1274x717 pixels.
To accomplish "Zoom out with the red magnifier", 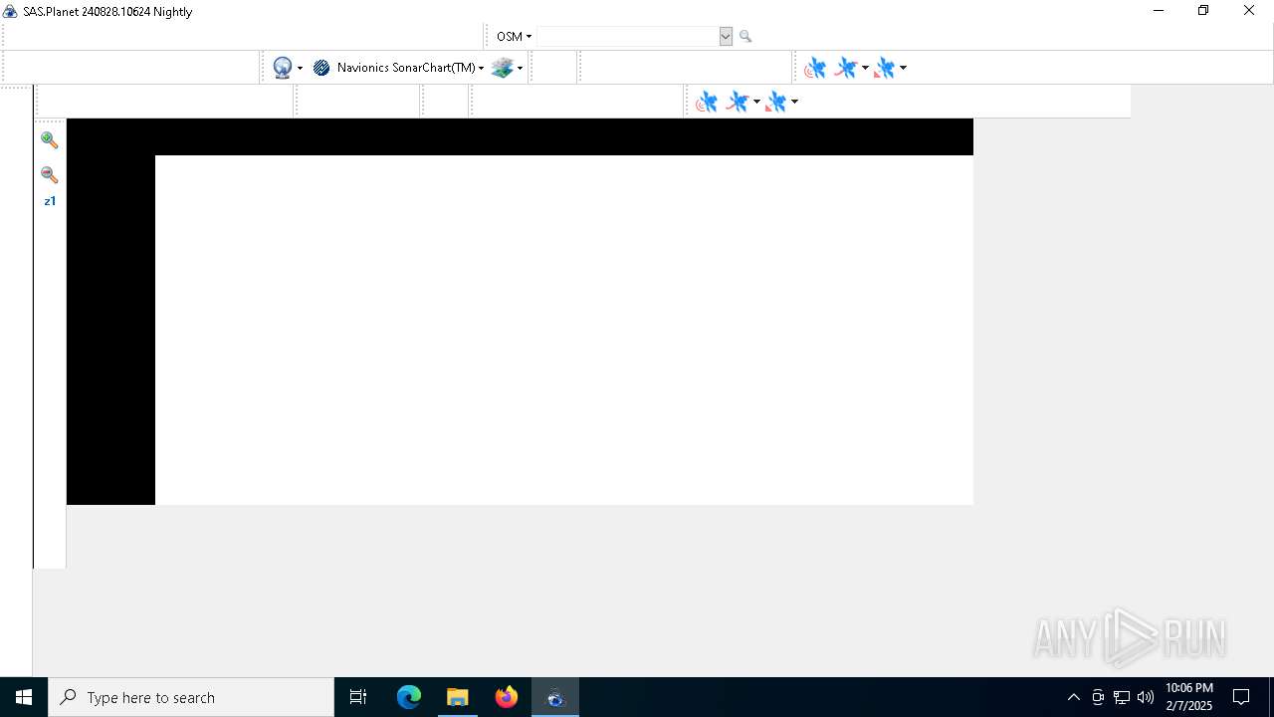I will pyautogui.click(x=49, y=174).
